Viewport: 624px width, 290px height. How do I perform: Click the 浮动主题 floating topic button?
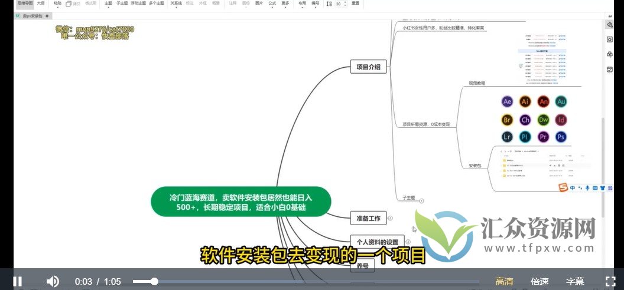click(x=138, y=3)
